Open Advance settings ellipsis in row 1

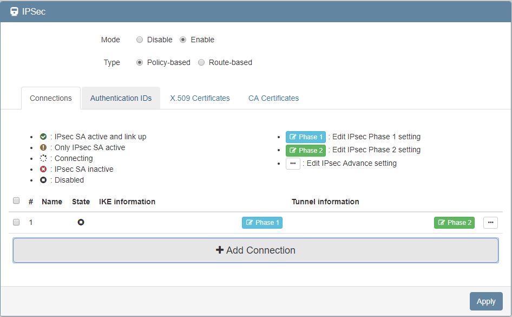490,223
